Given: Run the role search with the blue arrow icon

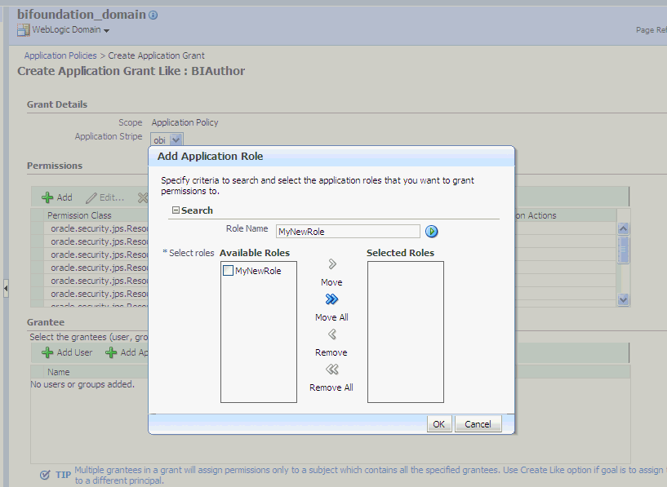Looking at the screenshot, I should [x=431, y=231].
